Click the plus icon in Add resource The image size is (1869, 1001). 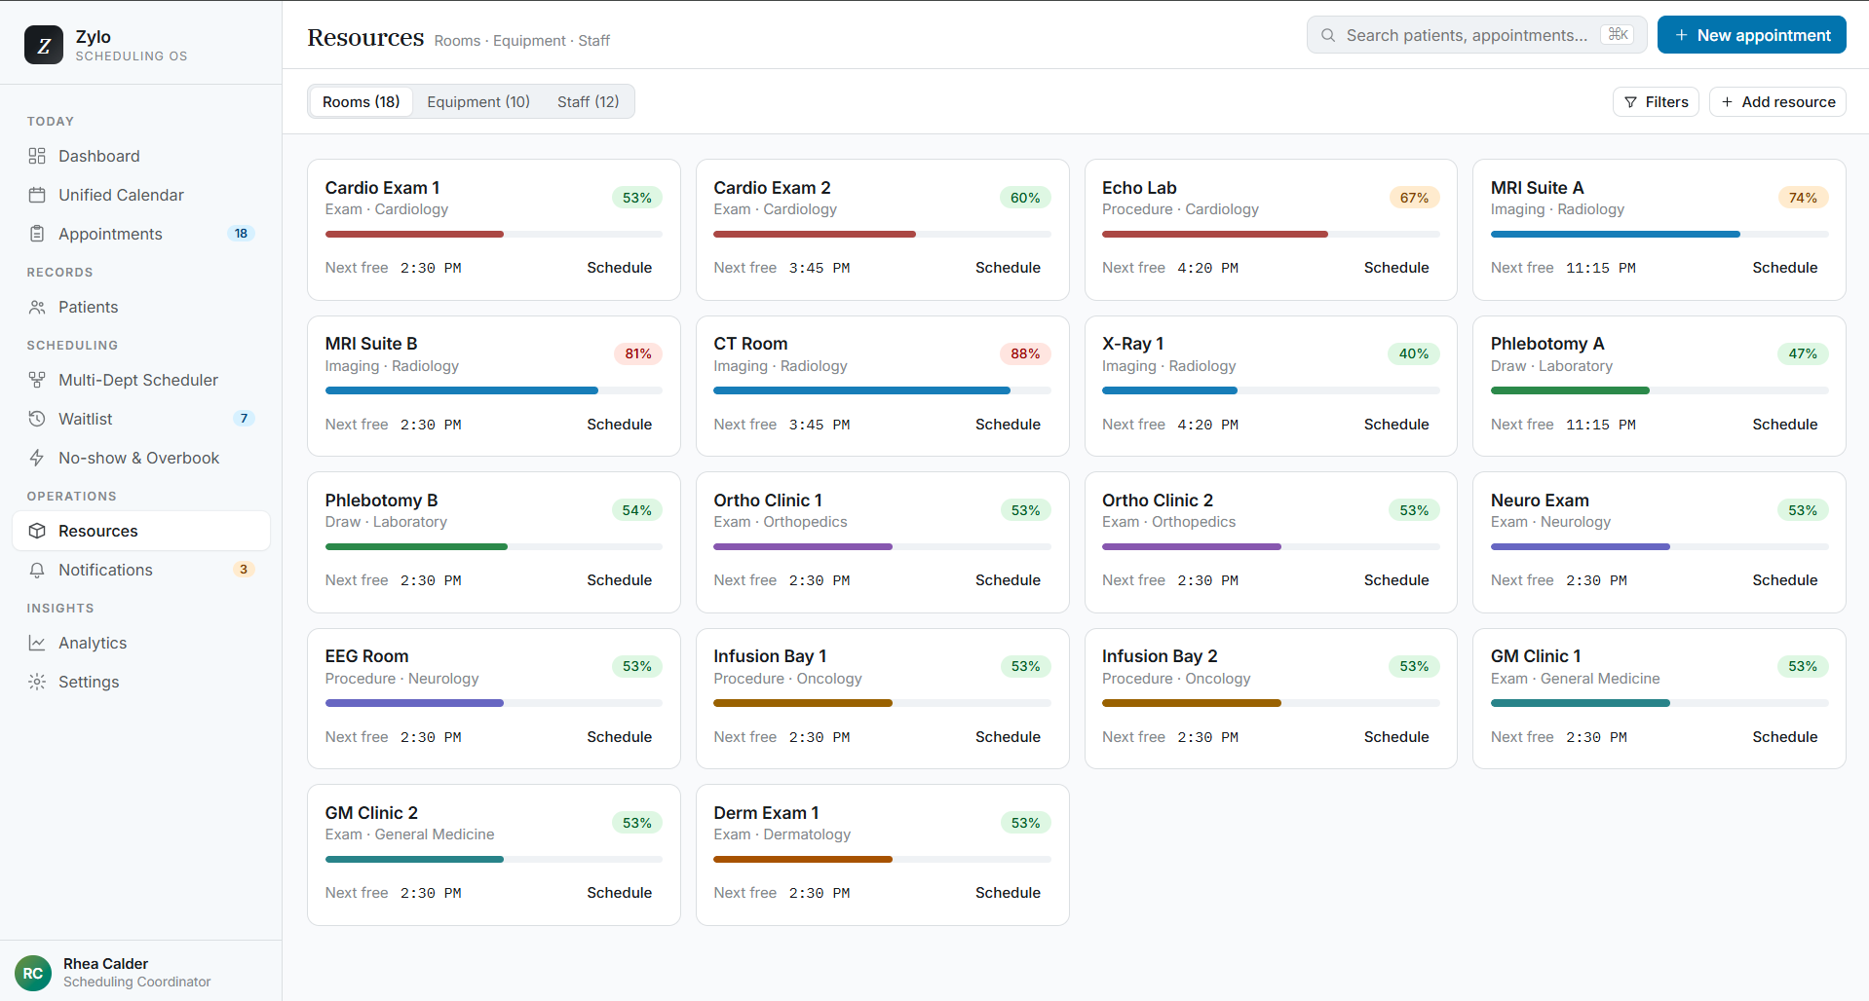click(x=1727, y=102)
